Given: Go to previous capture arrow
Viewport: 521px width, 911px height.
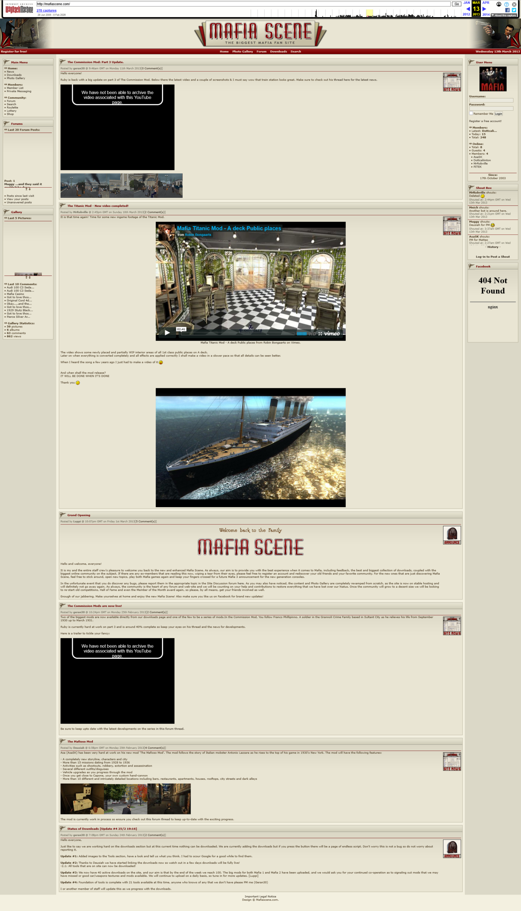Looking at the screenshot, I should coord(468,9).
